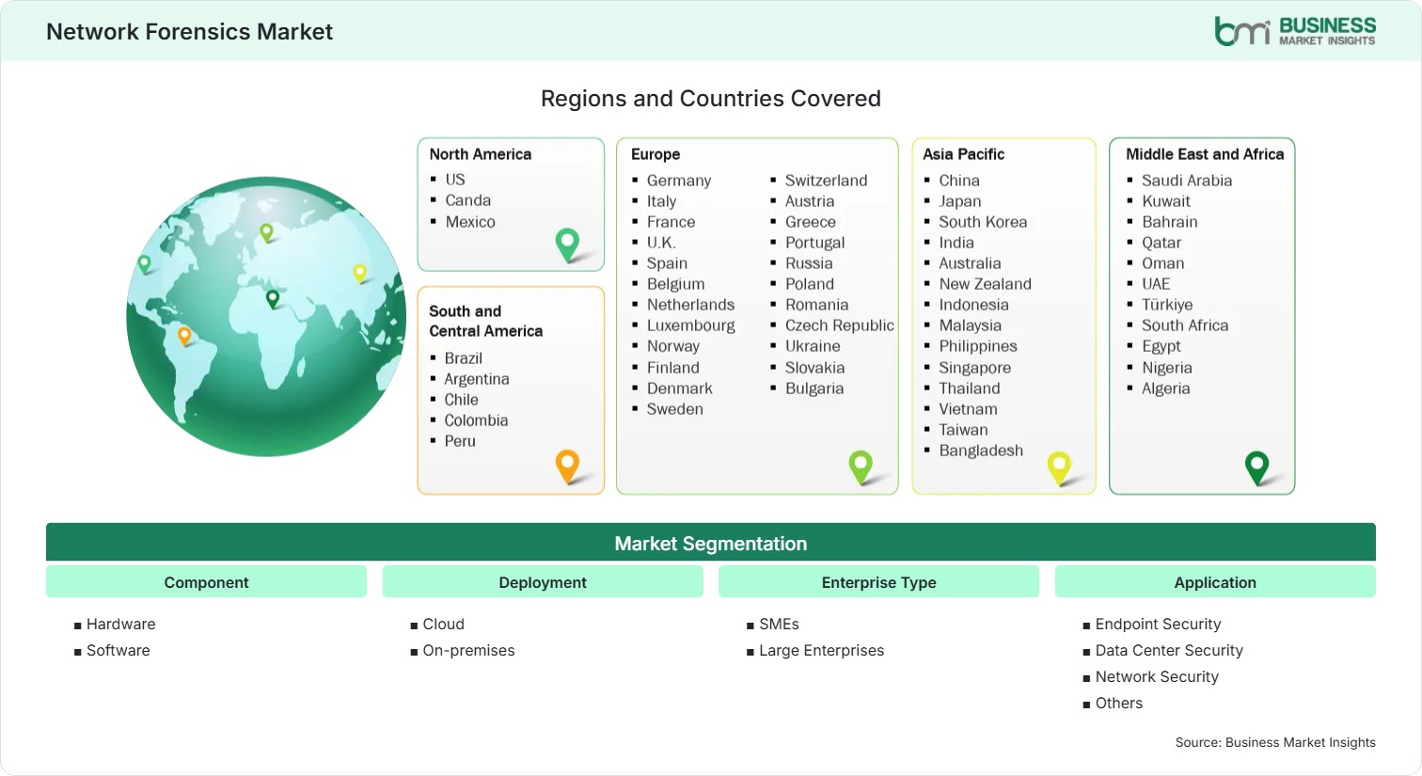Click the Business Market Insights logo

[1294, 31]
